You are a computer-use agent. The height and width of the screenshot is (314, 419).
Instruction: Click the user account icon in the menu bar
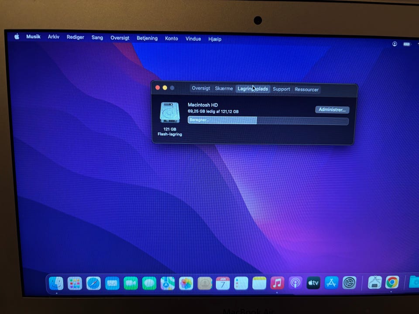[395, 44]
